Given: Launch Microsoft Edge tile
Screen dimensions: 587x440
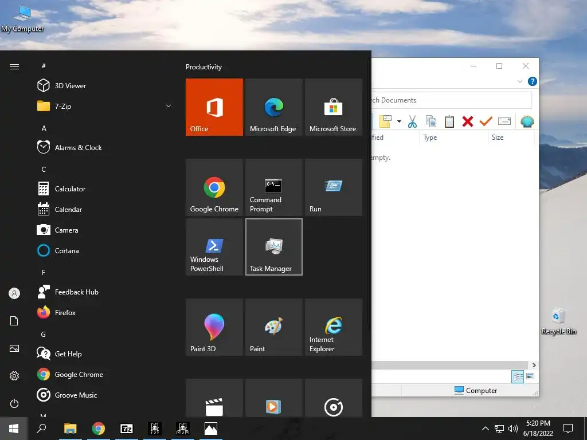Looking at the screenshot, I should tap(273, 107).
